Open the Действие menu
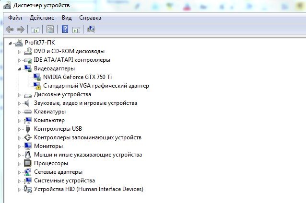 pyautogui.click(x=42, y=18)
